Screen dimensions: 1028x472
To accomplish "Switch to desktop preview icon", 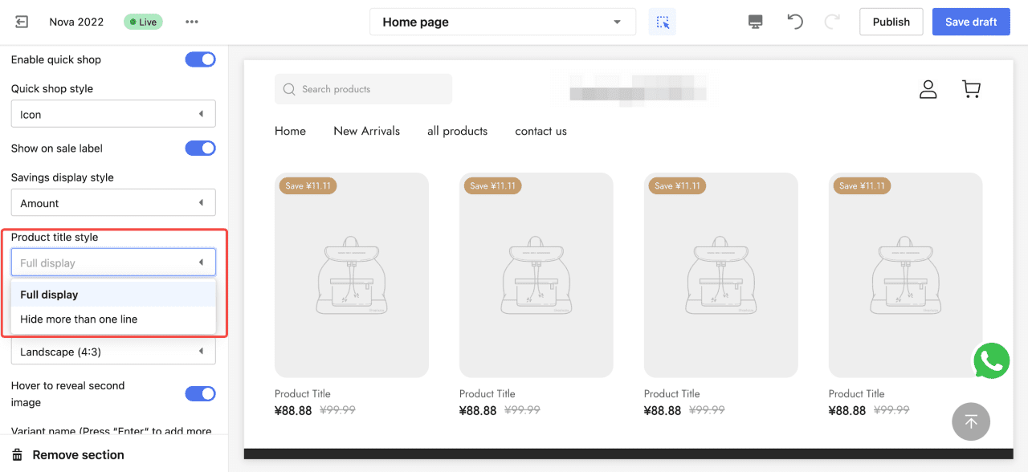I will (x=755, y=22).
